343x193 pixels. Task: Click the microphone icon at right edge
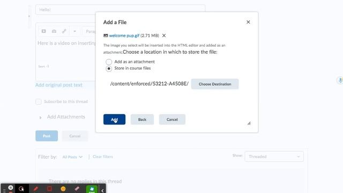pyautogui.click(x=340, y=80)
